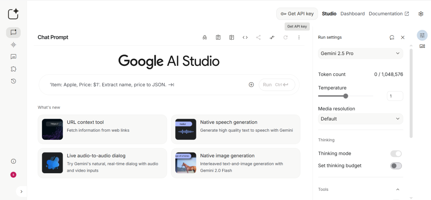
Task: Open the Chat prompt sidebar icon
Action: (13, 32)
